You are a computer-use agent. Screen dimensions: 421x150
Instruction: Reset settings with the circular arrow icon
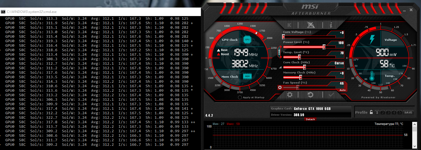tap(310, 95)
